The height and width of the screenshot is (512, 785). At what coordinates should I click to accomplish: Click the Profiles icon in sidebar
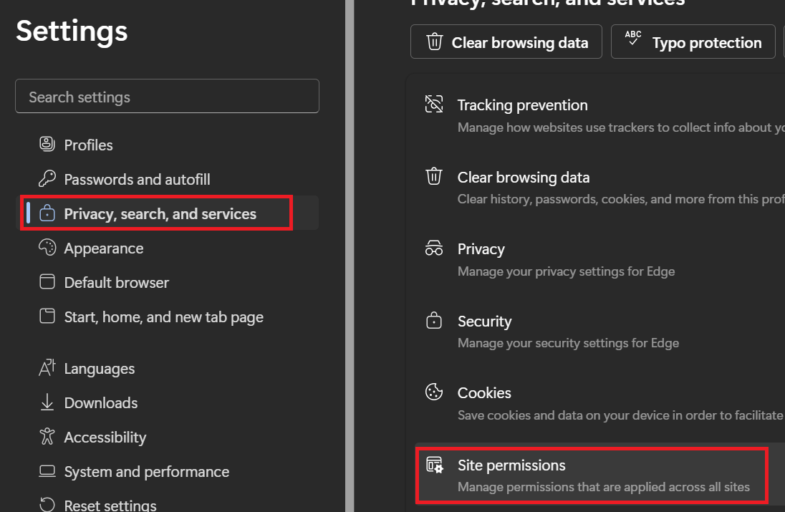pos(47,145)
